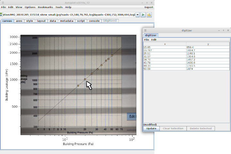Select table cell 1168.1

[x=208, y=53]
